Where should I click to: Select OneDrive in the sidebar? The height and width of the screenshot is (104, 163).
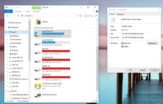point(13,27)
